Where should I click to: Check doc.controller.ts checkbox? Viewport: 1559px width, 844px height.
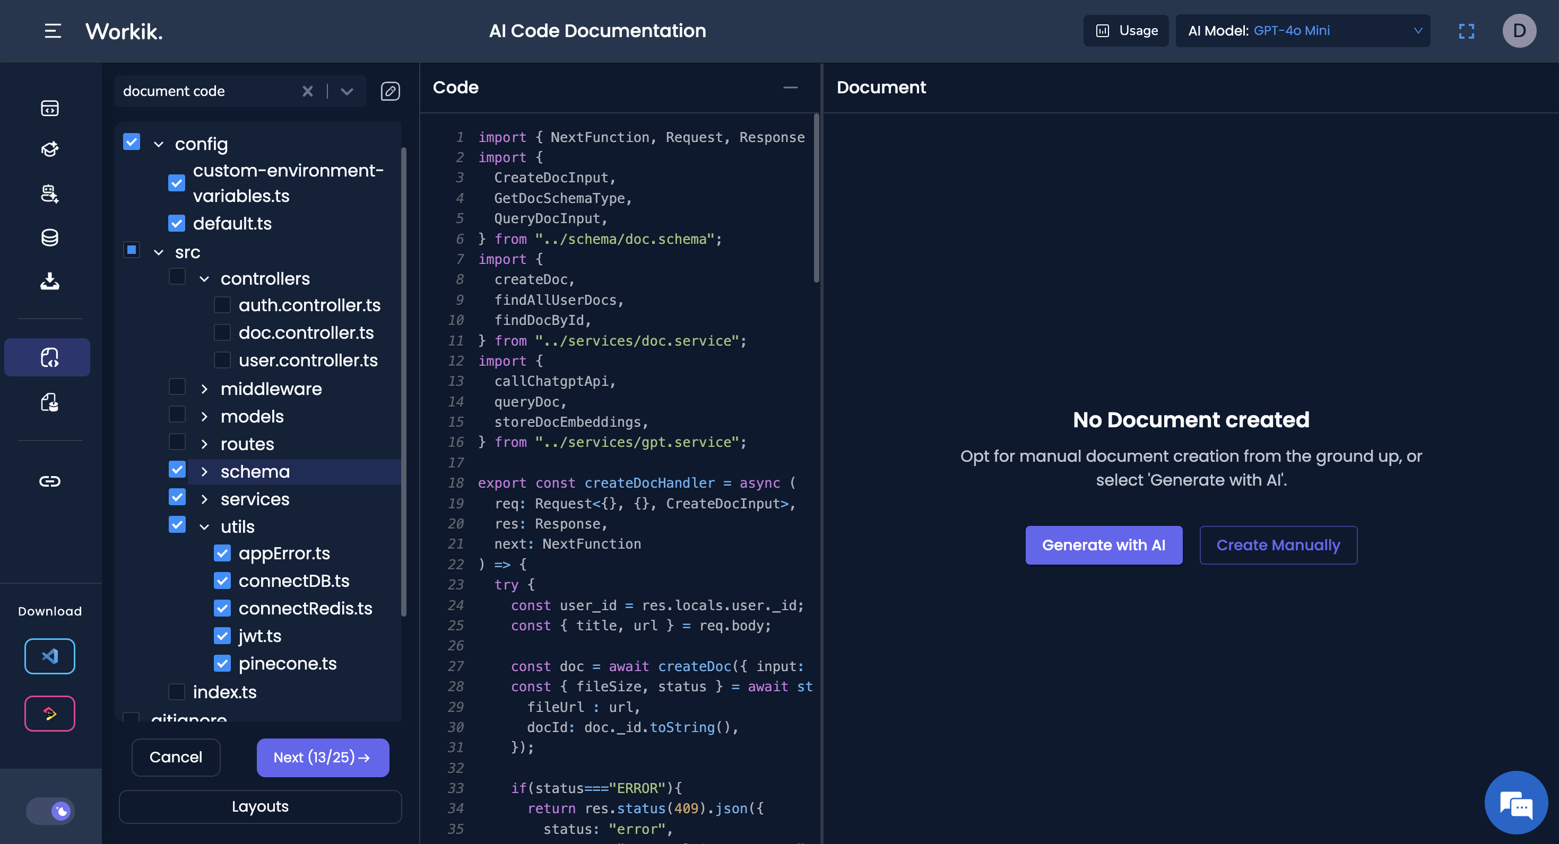222,332
